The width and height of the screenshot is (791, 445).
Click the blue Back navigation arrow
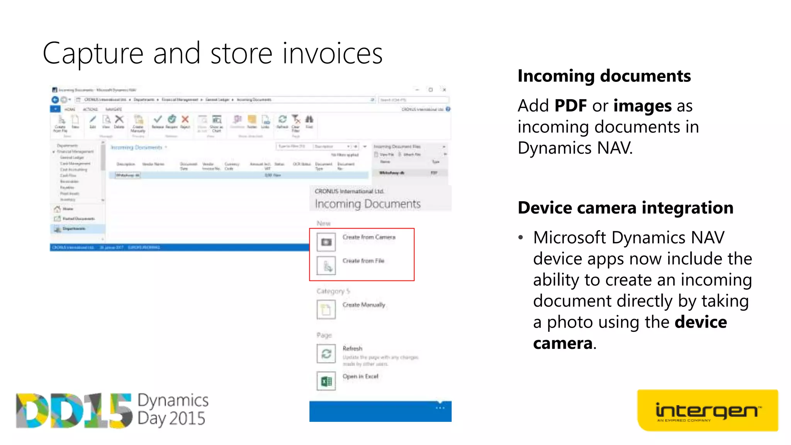click(x=55, y=100)
